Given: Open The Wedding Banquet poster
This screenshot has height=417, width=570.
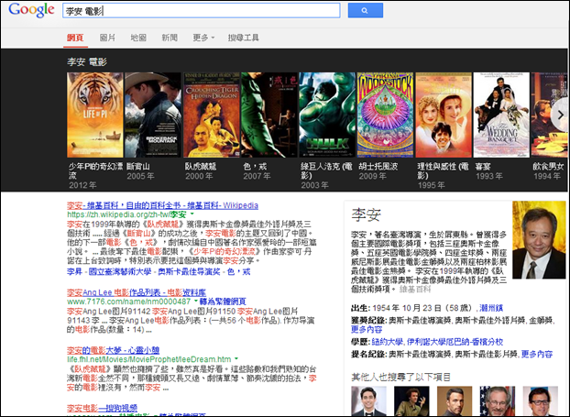Looking at the screenshot, I should coord(501,115).
